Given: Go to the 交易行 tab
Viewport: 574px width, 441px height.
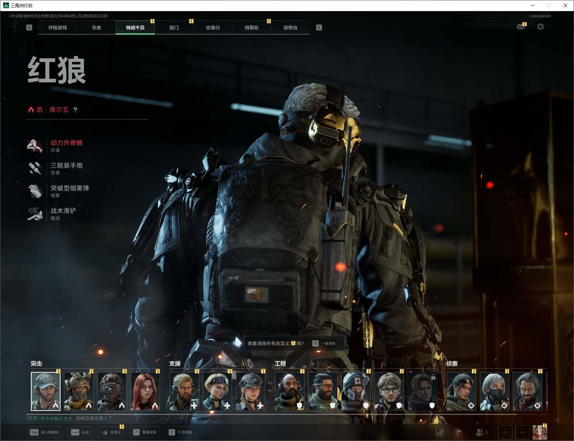Looking at the screenshot, I should tap(213, 28).
